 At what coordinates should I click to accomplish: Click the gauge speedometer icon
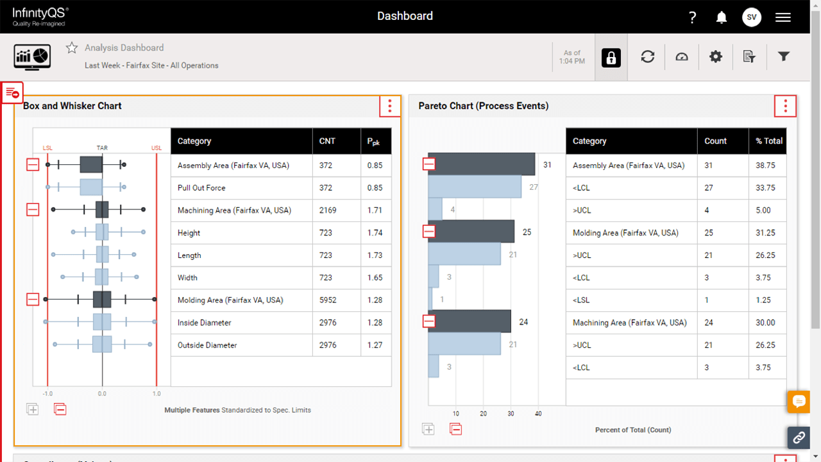click(682, 57)
